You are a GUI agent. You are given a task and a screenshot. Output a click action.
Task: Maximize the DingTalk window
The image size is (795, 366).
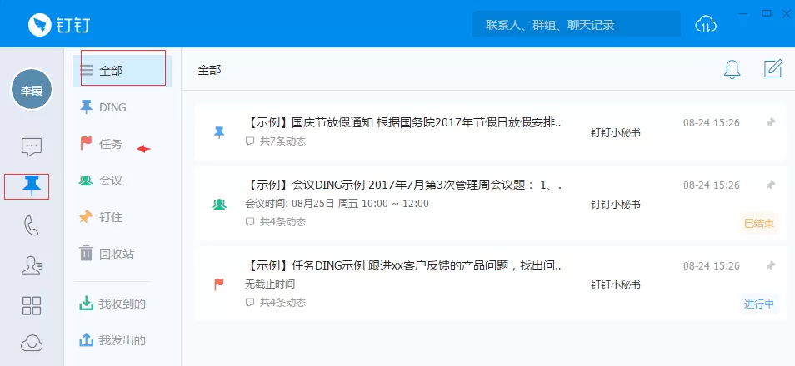(767, 12)
